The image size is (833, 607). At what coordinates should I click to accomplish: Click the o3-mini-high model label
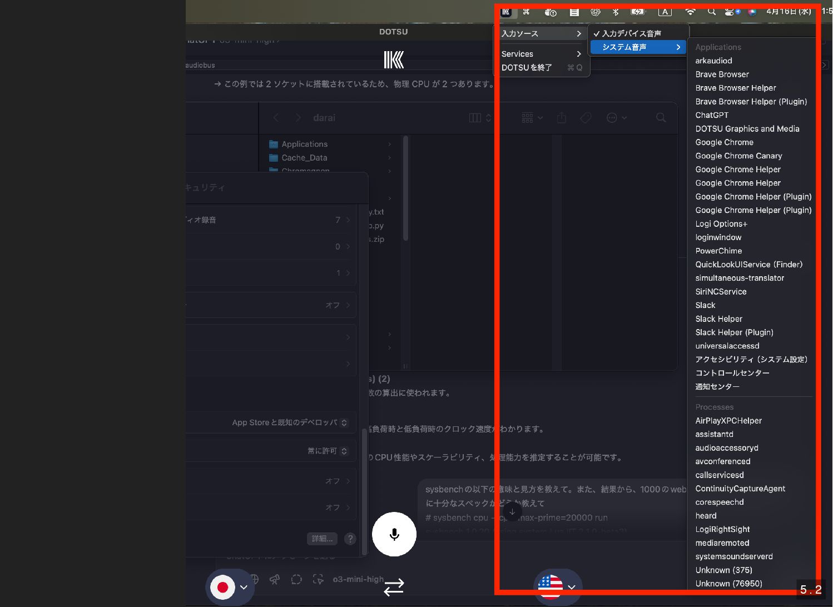[x=358, y=579]
